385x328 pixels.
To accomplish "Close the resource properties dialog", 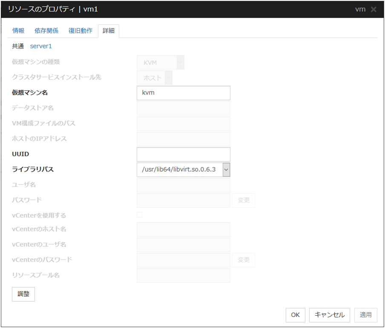I will [x=374, y=9].
